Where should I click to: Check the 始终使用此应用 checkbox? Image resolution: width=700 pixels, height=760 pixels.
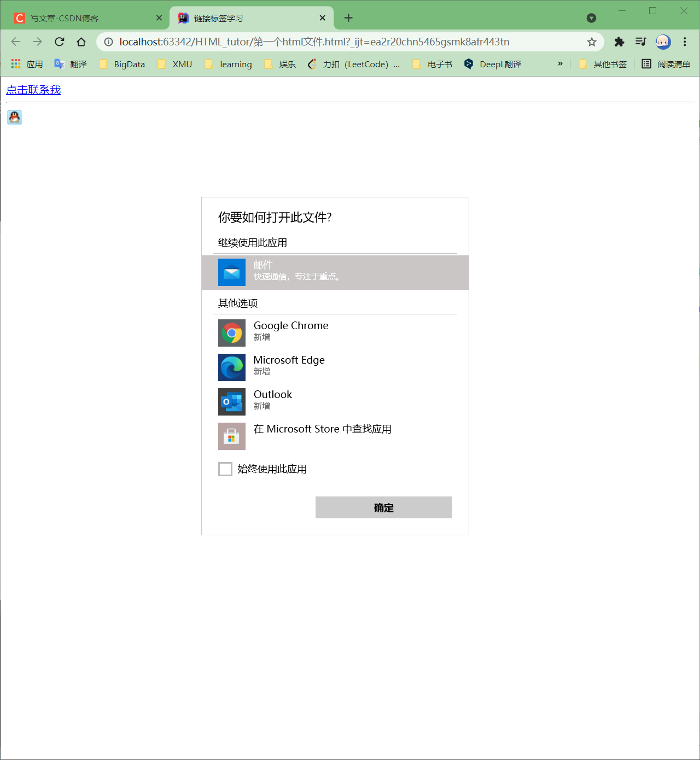(x=225, y=469)
